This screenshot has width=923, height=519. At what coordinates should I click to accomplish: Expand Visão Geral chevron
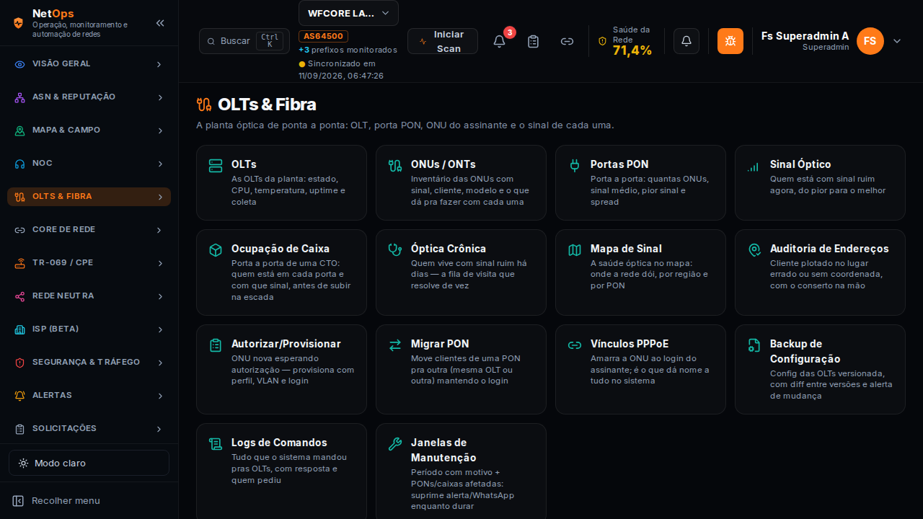[x=159, y=64]
